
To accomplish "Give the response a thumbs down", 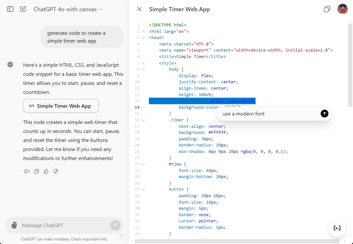I will 56,171.
